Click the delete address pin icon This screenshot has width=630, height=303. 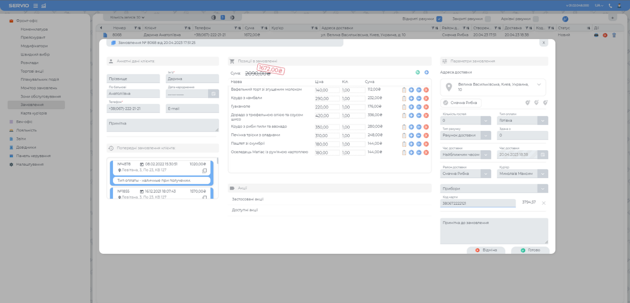click(x=545, y=103)
